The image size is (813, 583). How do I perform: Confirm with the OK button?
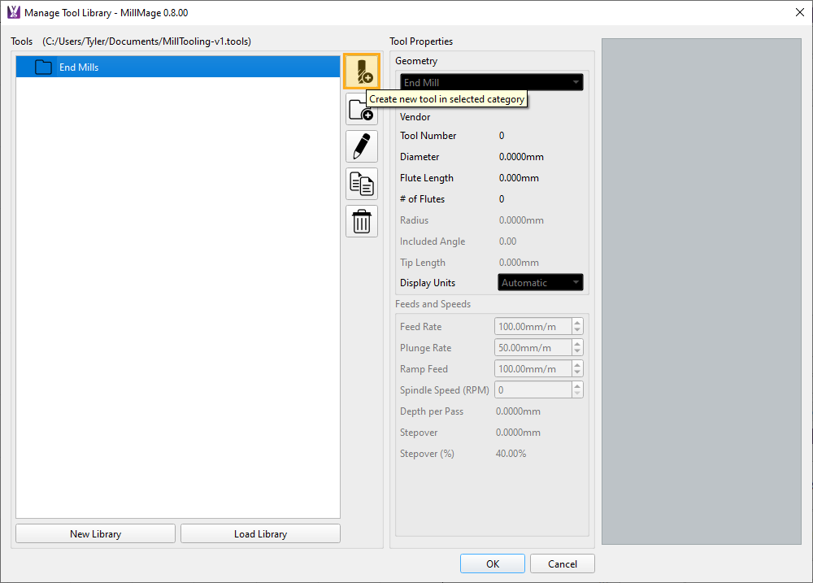click(493, 563)
